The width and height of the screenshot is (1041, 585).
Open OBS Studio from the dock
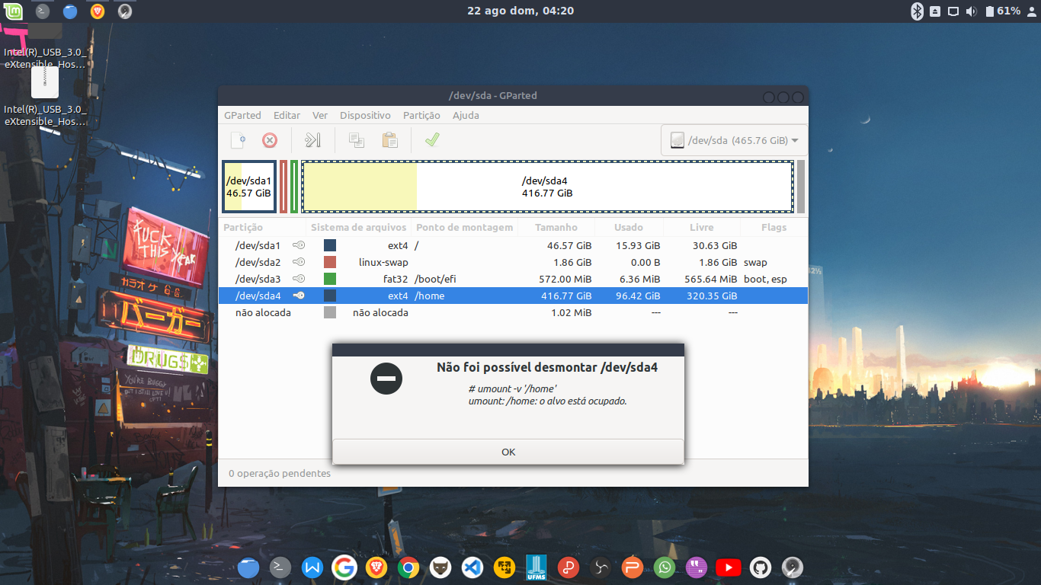pyautogui.click(x=601, y=567)
